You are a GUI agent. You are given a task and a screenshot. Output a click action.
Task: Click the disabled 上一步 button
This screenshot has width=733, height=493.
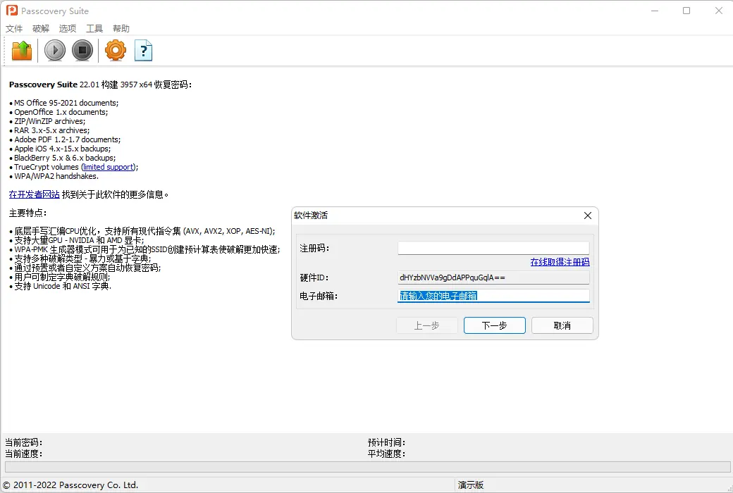pos(427,325)
